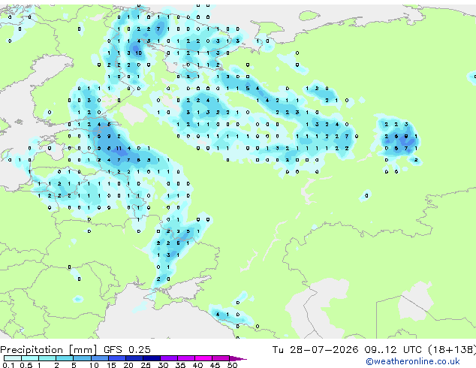This screenshot has width=476, height=368.
Task: Choose the 10–15 mm legend color box
Action: [x=100, y=358]
